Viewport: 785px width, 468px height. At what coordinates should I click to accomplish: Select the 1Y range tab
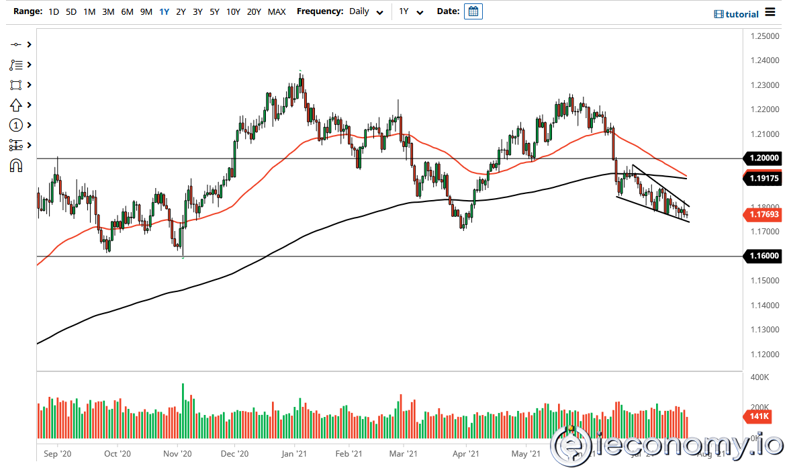tap(164, 11)
